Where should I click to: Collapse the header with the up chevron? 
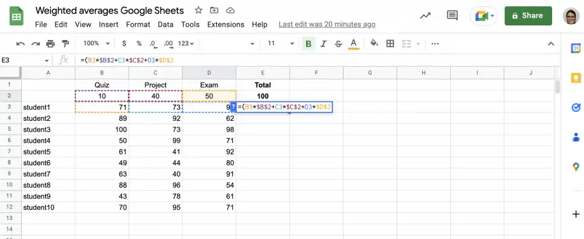tap(551, 44)
